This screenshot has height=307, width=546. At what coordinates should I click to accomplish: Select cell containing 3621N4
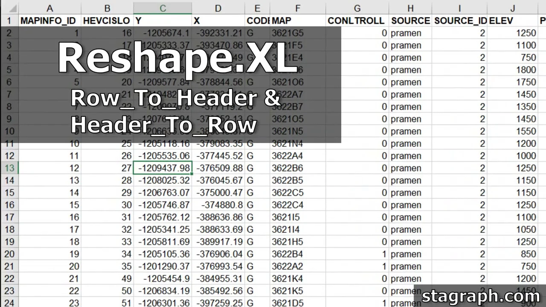click(298, 143)
